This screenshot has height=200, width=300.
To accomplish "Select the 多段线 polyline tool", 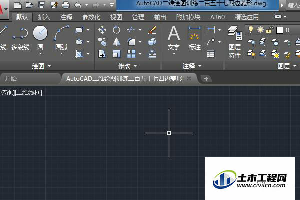I will [20, 39].
